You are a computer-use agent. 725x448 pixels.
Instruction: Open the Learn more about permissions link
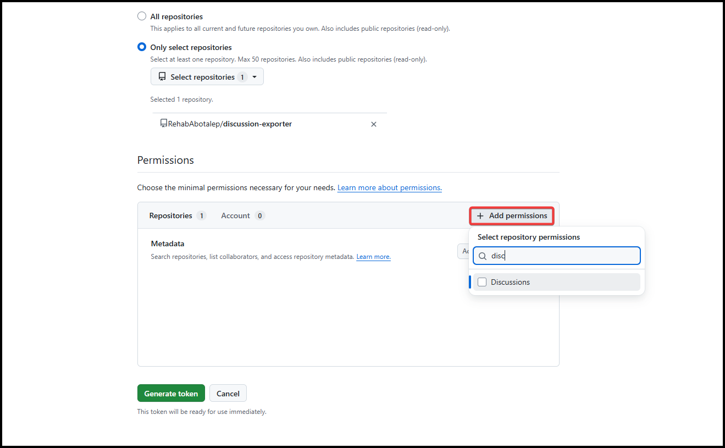click(389, 188)
